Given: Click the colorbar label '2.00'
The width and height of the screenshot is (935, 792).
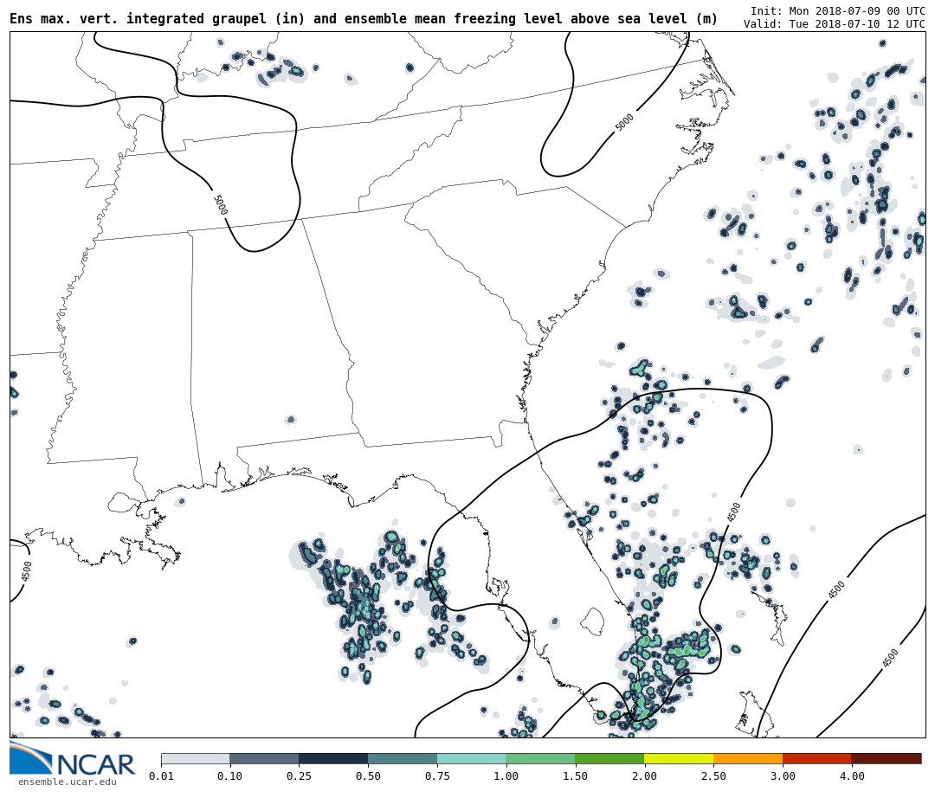Looking at the screenshot, I should point(645,776).
